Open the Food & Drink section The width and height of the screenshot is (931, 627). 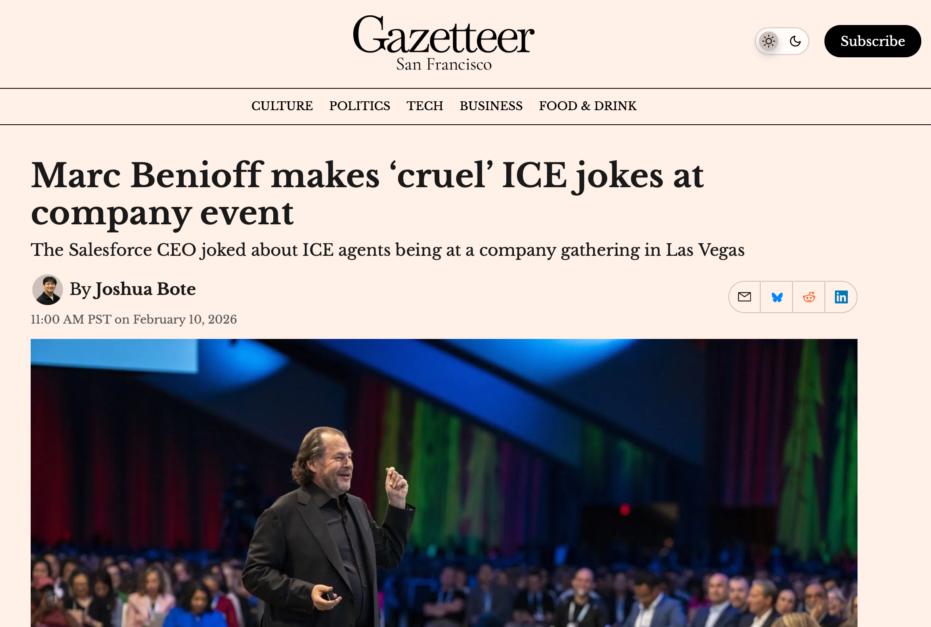(x=587, y=106)
